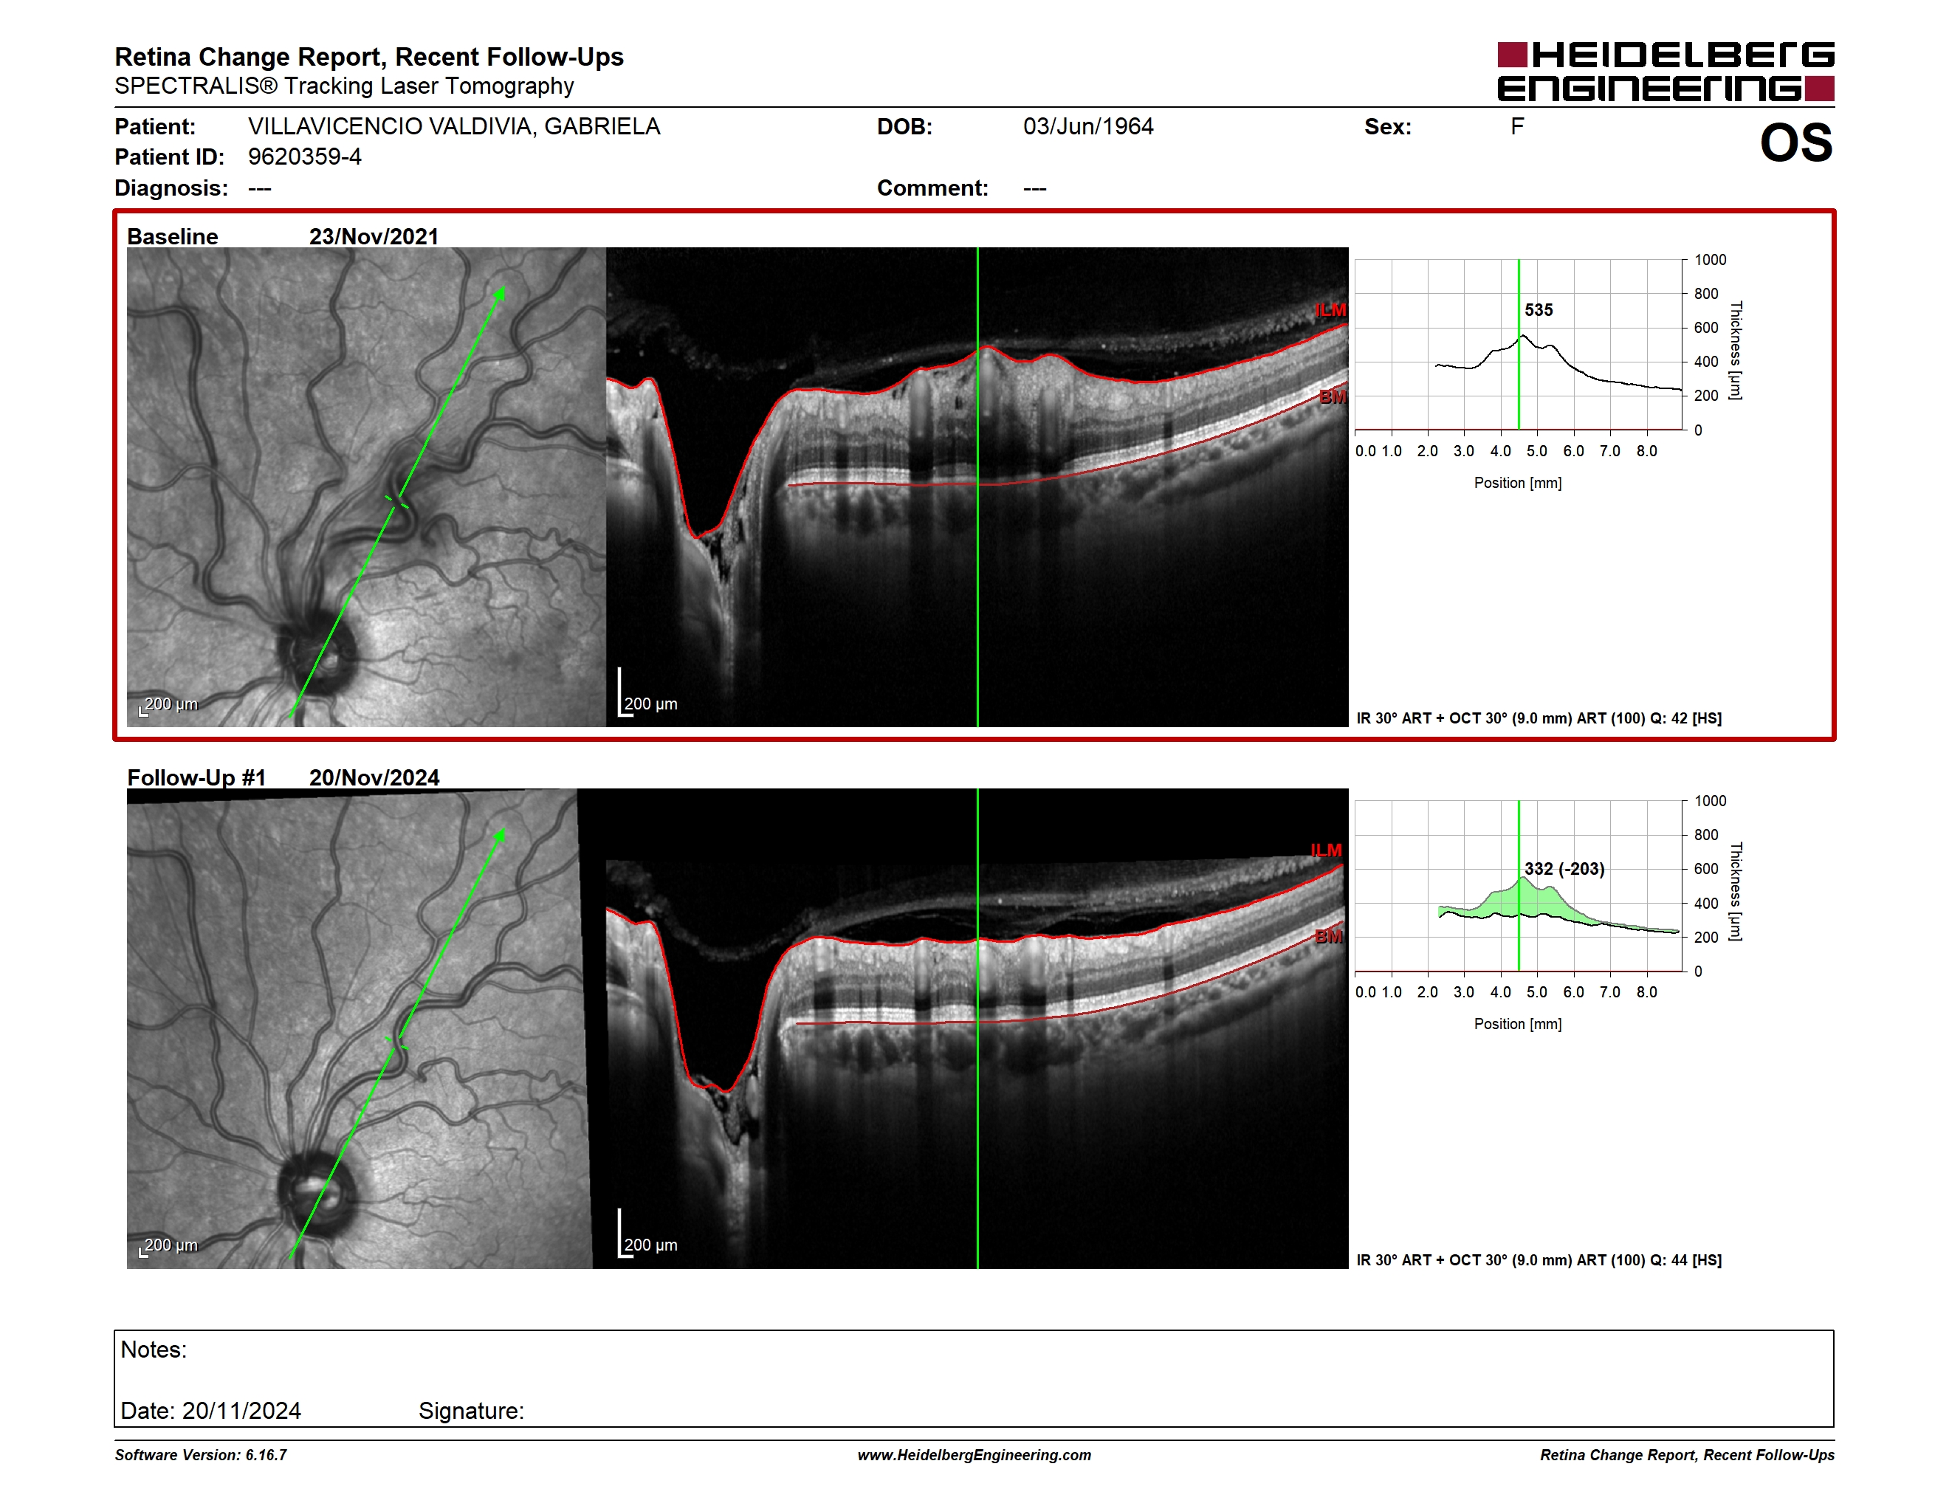Click the Sex value 'F'
Image resolution: width=1949 pixels, height=1506 pixels.
[1517, 127]
